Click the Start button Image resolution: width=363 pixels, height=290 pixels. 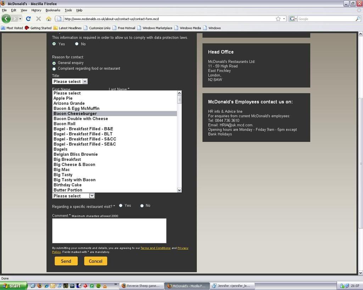coord(13,286)
